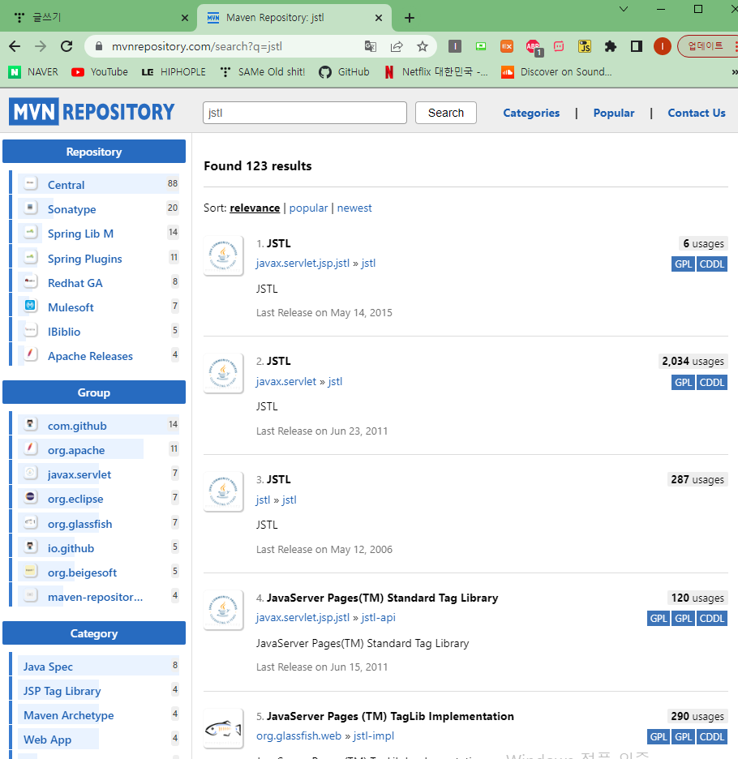The width and height of the screenshot is (738, 759).
Task: Click the address bar URL
Action: [196, 46]
